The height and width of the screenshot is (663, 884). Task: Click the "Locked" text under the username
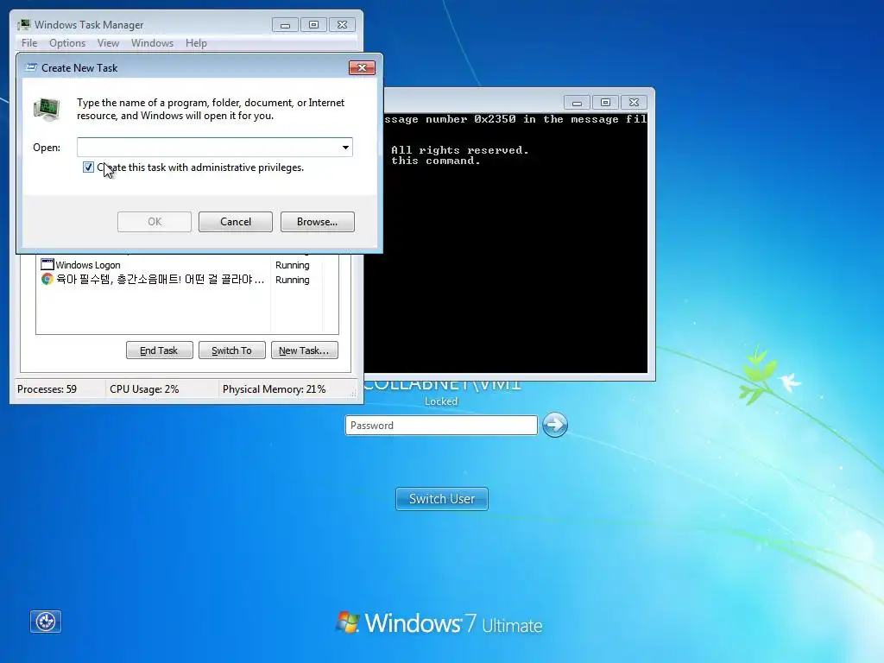pos(441,401)
